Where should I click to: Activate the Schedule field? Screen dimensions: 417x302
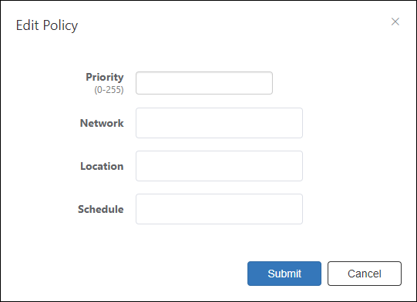pyautogui.click(x=219, y=209)
